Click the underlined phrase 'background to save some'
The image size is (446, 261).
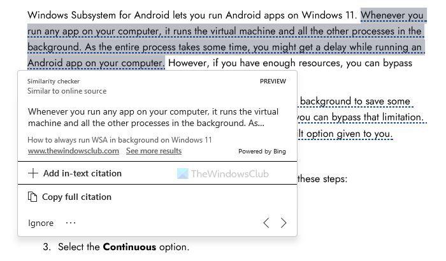(x=356, y=101)
